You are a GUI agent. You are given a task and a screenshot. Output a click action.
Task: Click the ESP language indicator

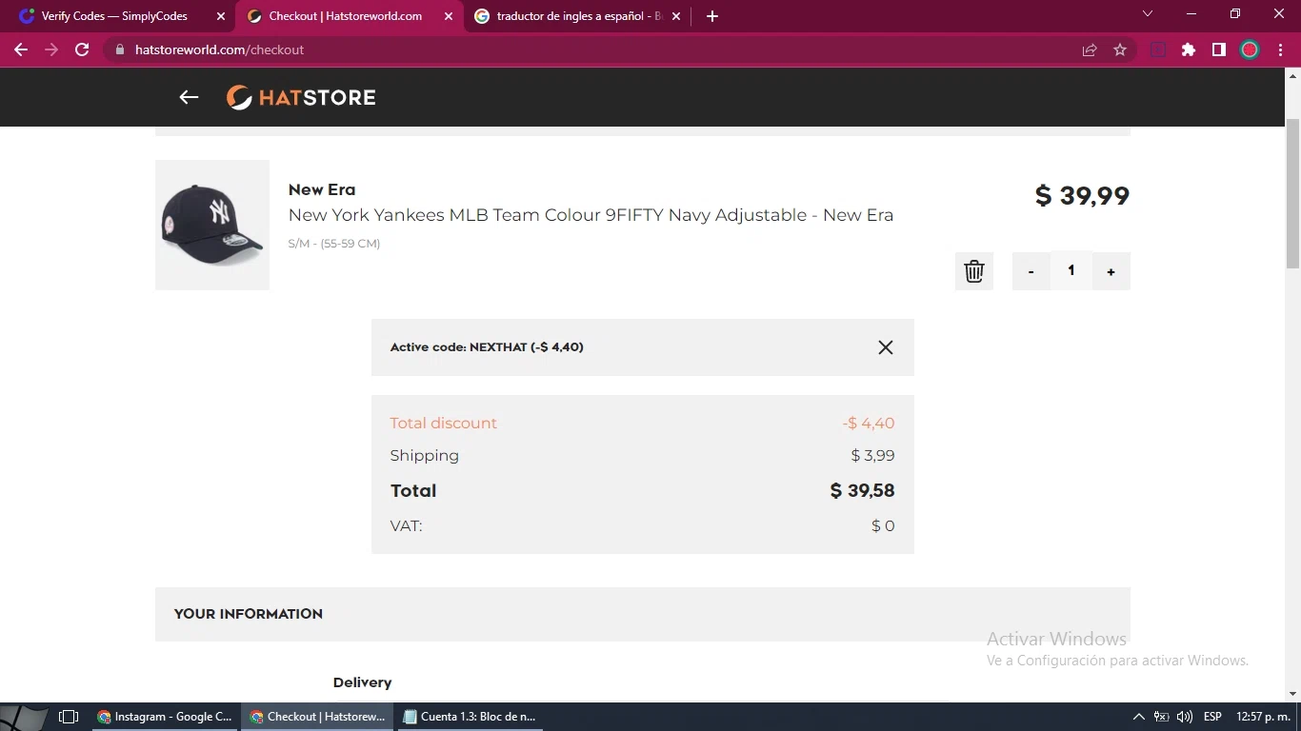point(1212,717)
